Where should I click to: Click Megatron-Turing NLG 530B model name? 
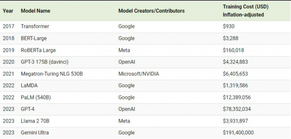pos(52,74)
